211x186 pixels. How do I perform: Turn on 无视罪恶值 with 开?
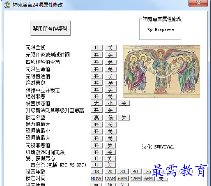97,146
